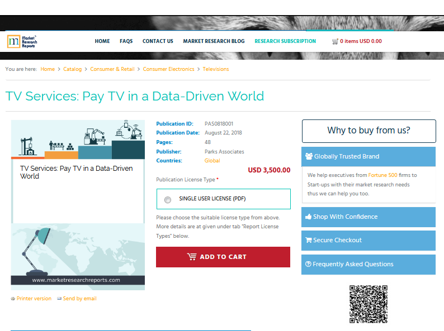The image size is (444, 331).
Task: Open the FAQS menu item
Action: click(126, 41)
